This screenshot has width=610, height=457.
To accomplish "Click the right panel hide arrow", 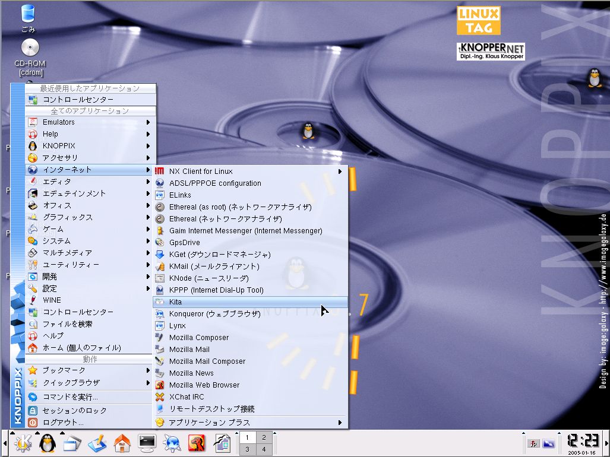I will [606, 443].
